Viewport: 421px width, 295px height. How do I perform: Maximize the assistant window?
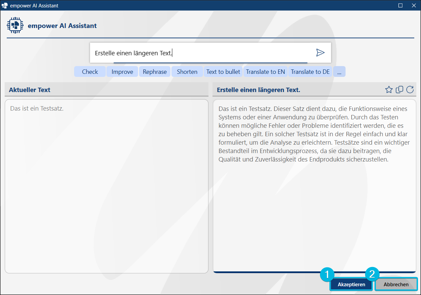(400, 5)
